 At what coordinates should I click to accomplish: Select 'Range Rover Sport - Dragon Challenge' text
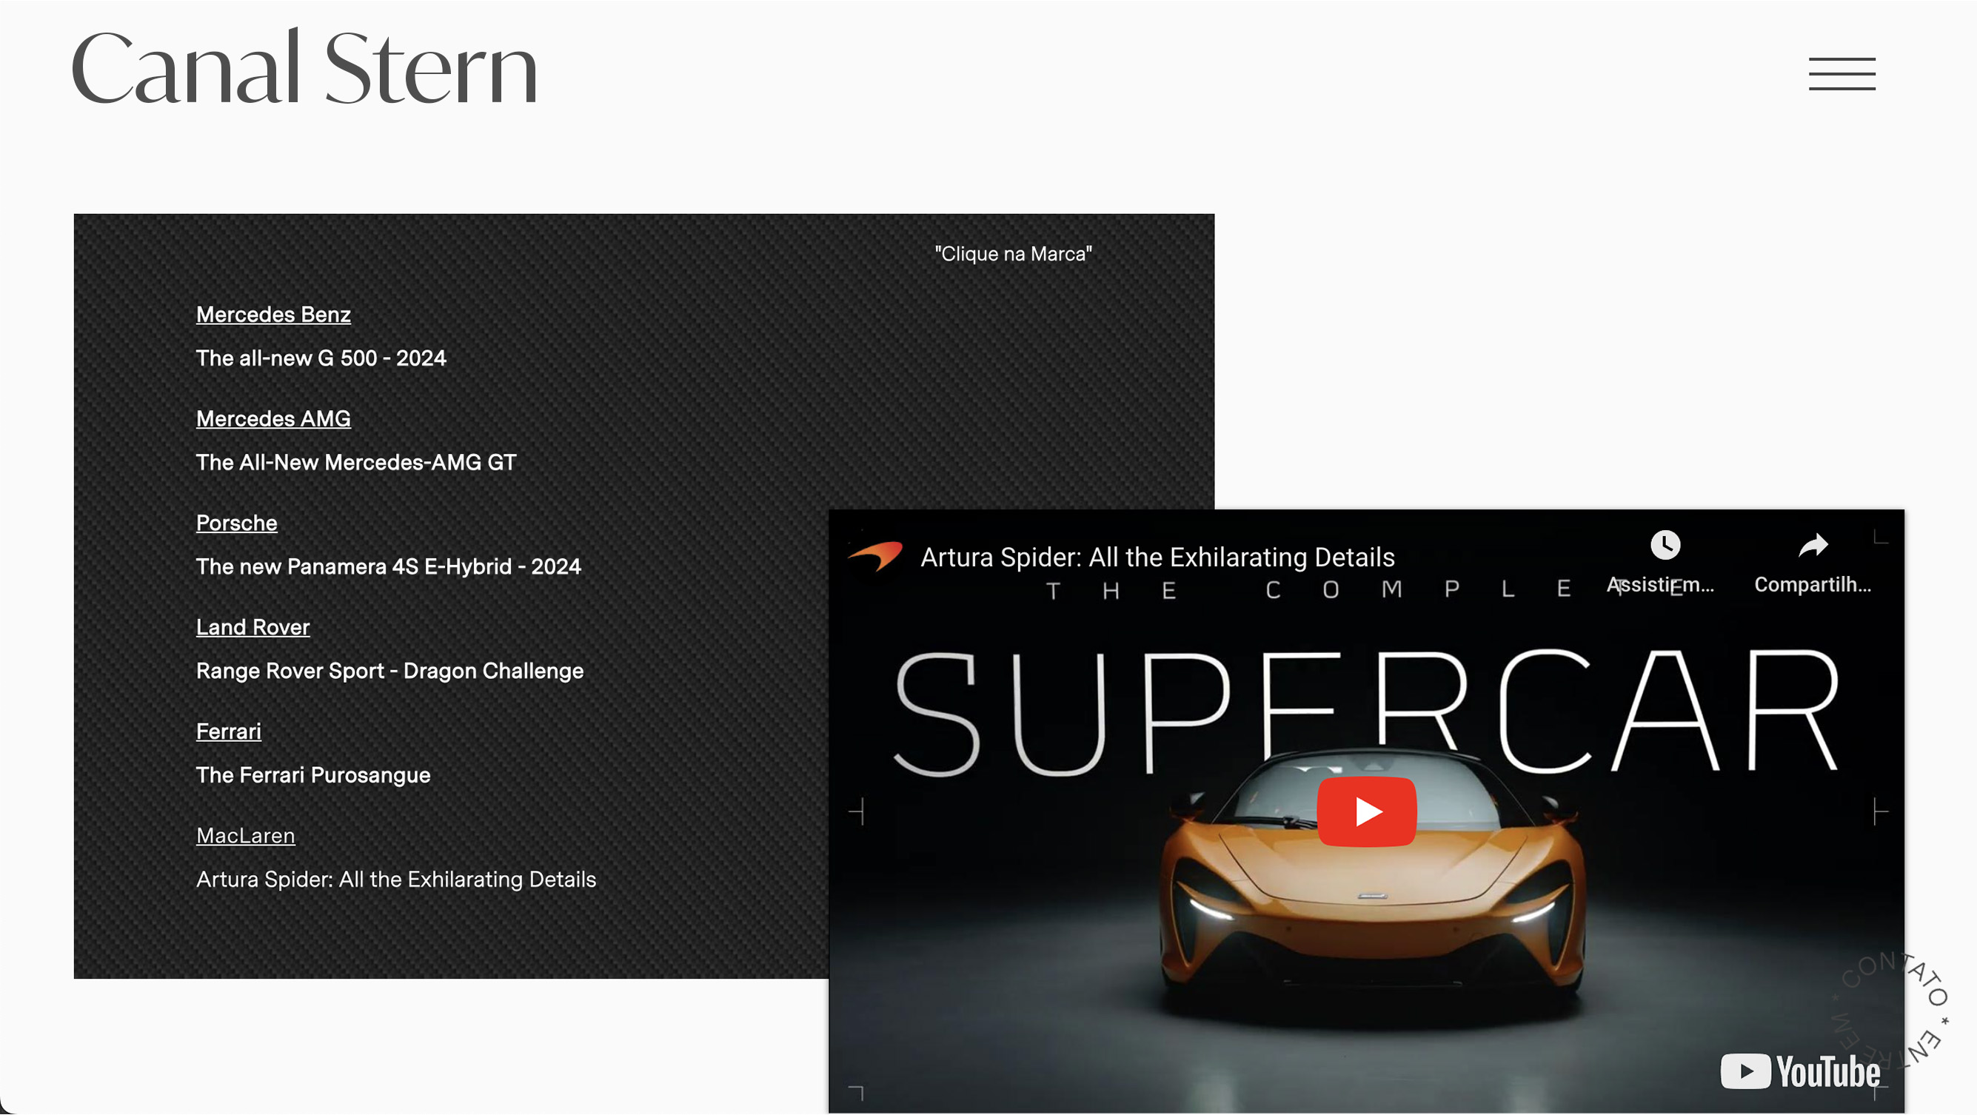coord(390,672)
